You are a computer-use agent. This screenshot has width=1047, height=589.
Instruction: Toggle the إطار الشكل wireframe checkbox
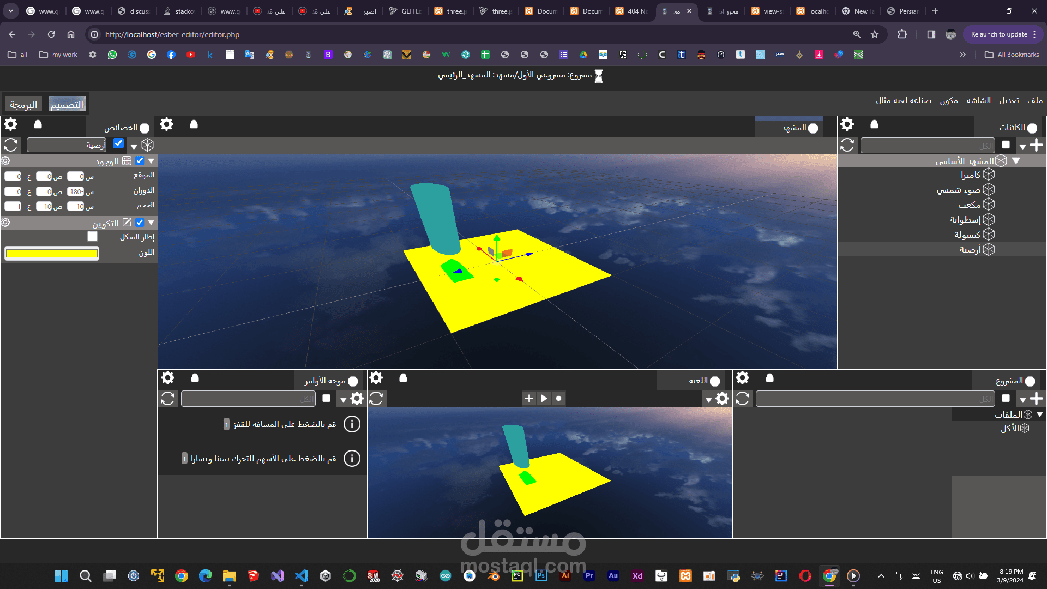point(92,236)
